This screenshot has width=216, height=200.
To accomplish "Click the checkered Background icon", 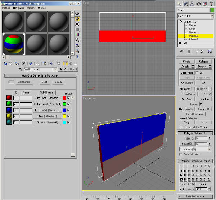I will tap(77, 24).
